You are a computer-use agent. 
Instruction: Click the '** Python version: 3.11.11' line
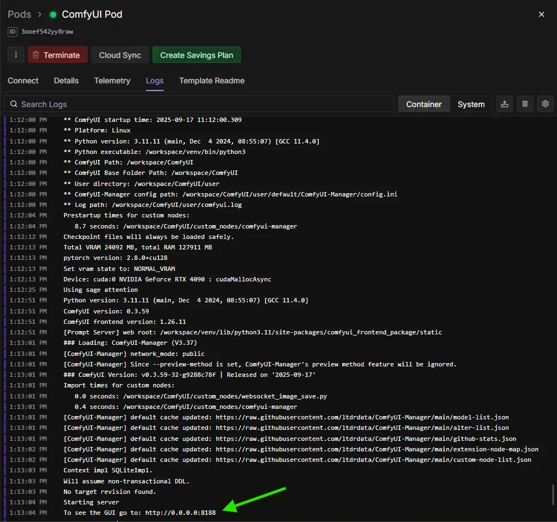point(192,141)
